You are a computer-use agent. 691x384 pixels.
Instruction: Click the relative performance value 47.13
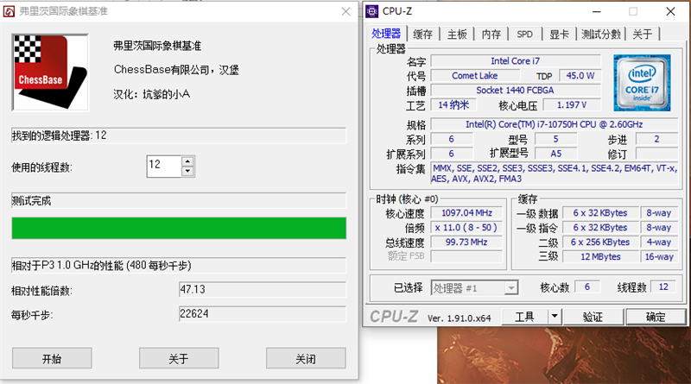pos(263,289)
